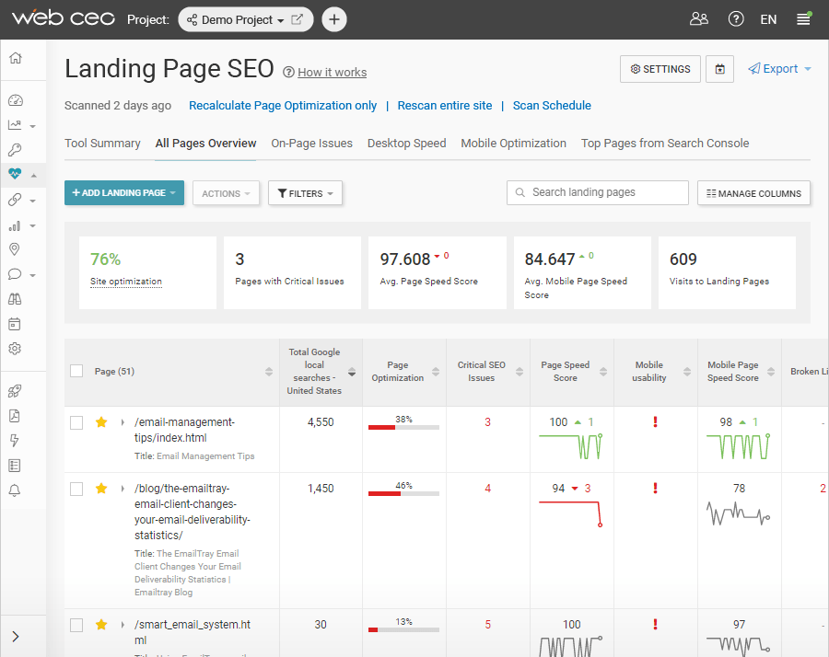Click the home icon in the sidebar

coord(15,58)
